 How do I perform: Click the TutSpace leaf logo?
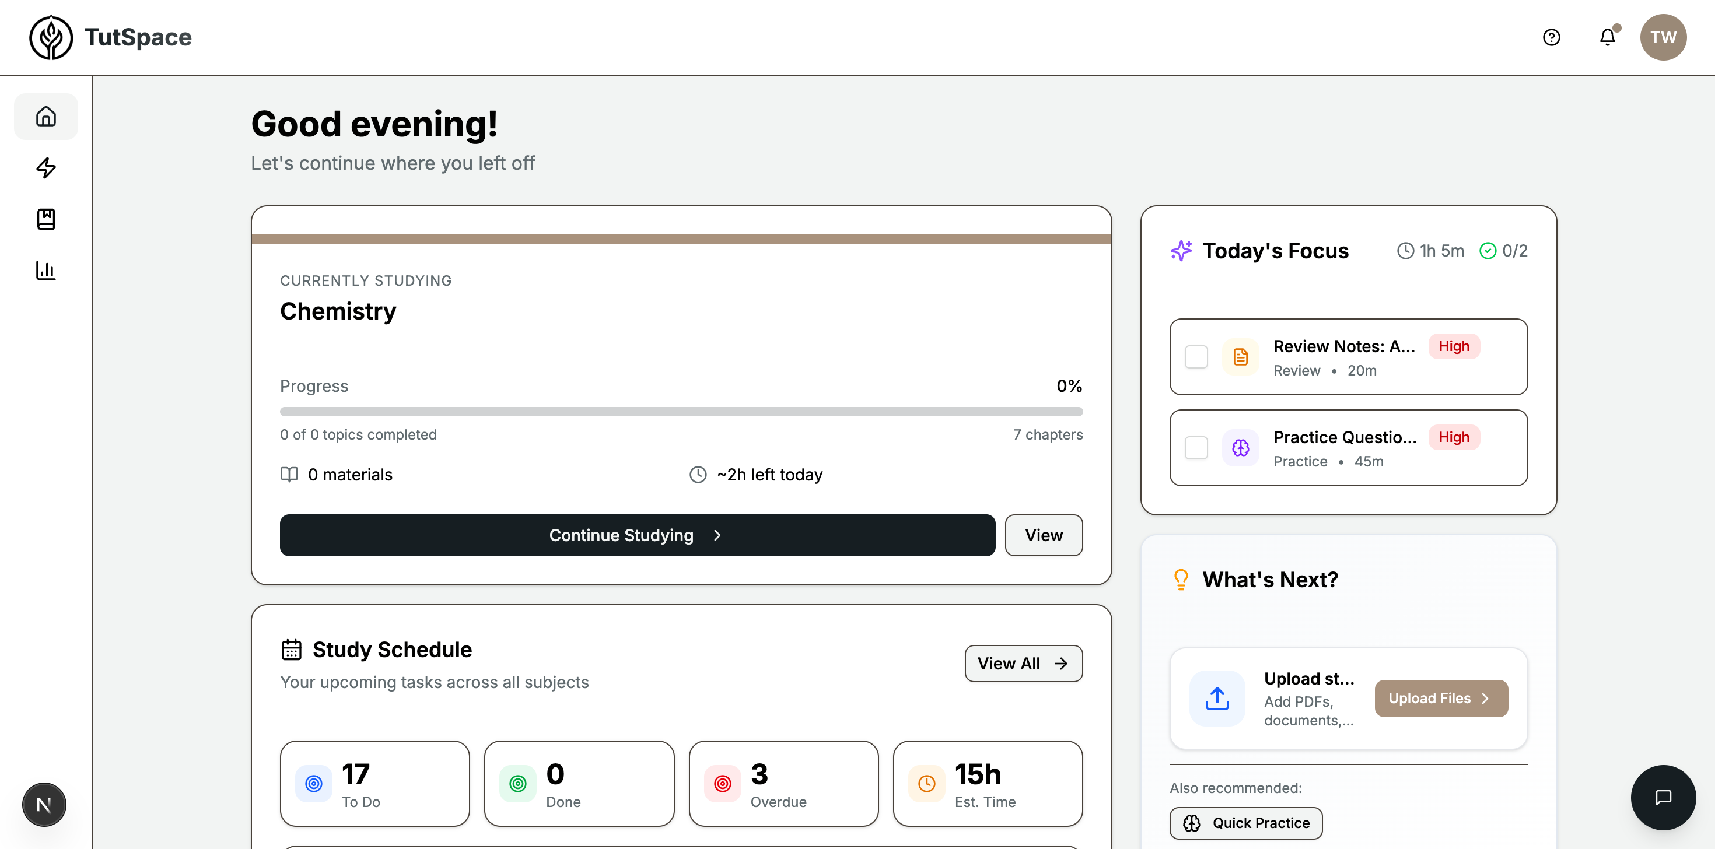point(51,37)
